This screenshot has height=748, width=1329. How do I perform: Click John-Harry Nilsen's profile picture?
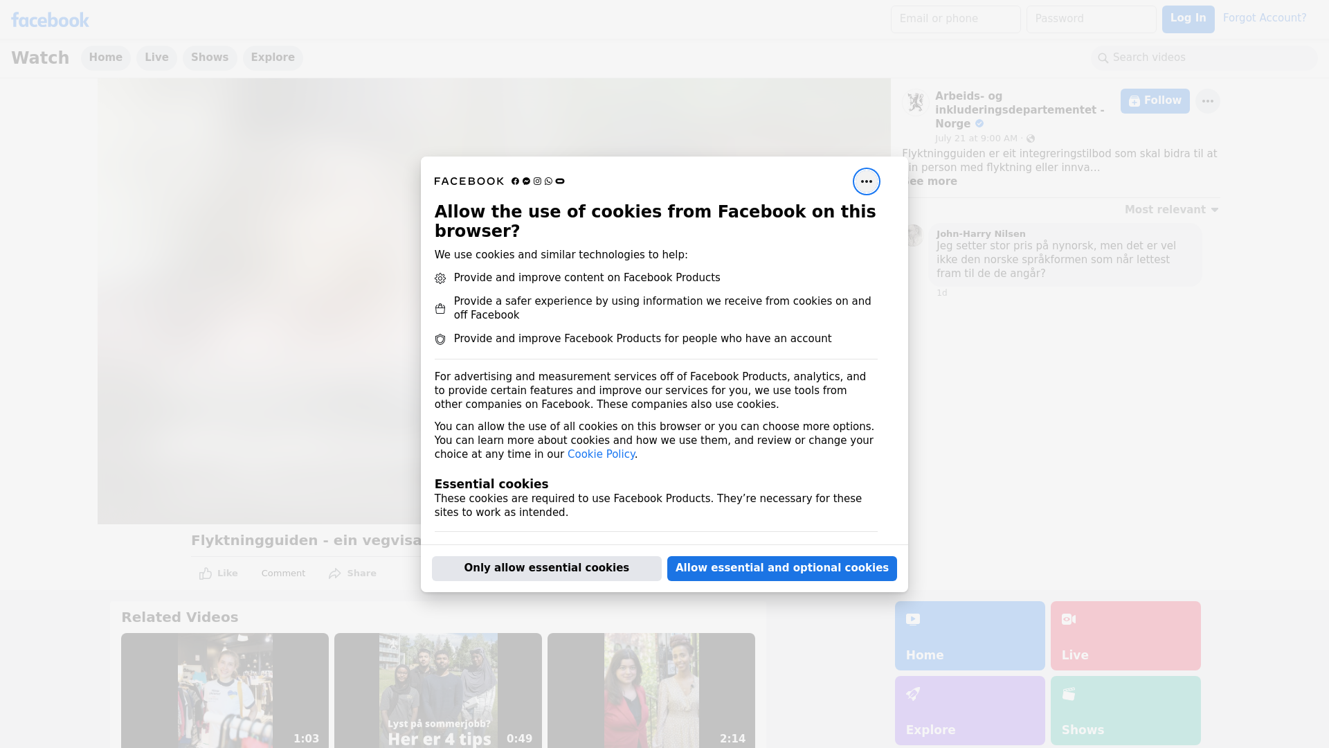[x=914, y=235]
